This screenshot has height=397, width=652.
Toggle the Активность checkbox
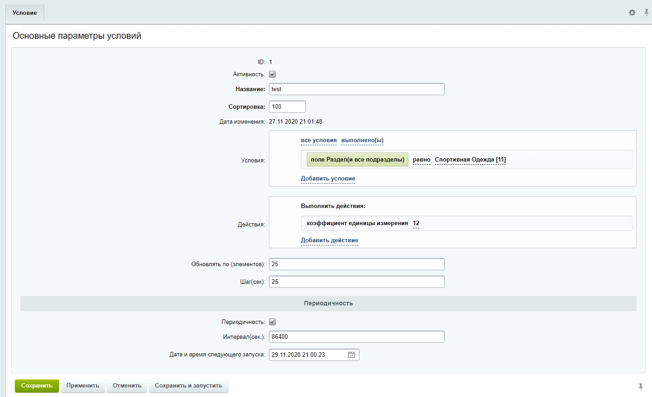tap(272, 74)
